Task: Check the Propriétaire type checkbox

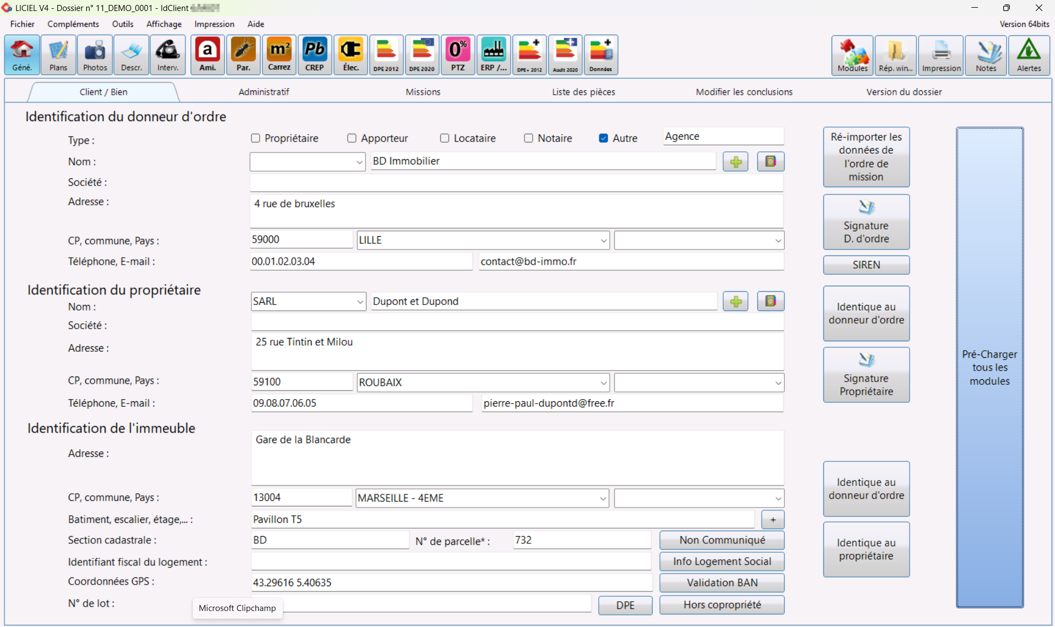Action: pyautogui.click(x=255, y=138)
